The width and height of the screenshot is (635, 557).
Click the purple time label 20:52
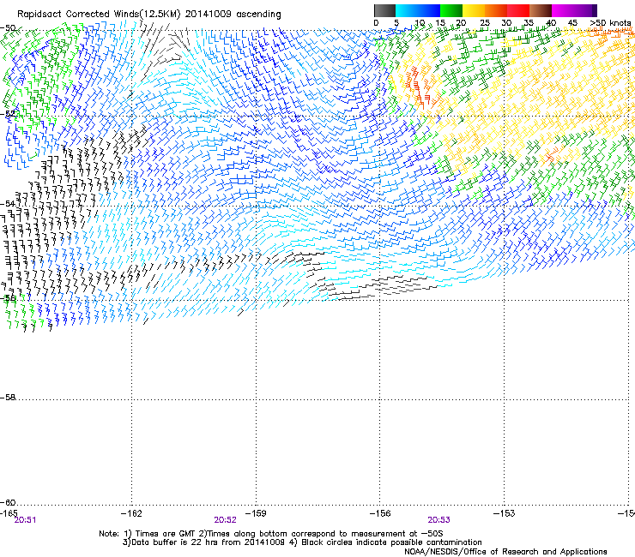click(x=225, y=520)
